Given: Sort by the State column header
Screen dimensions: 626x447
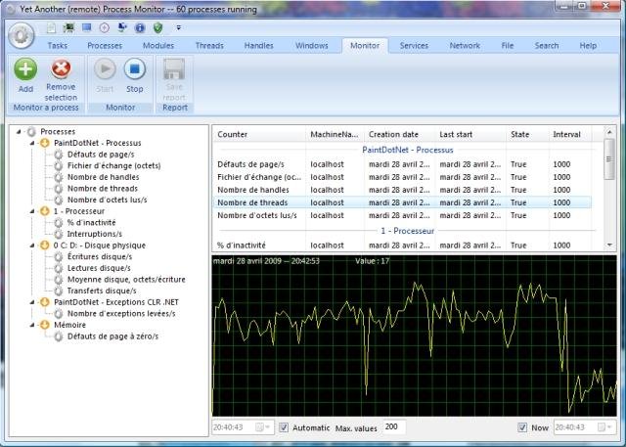Looking at the screenshot, I should coord(527,135).
